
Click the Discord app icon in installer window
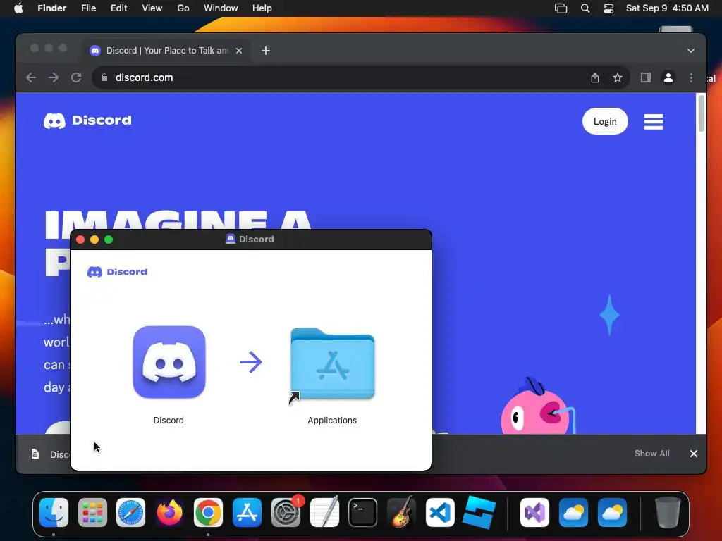coord(169,362)
